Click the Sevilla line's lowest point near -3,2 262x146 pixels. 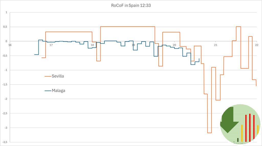pyautogui.click(x=210, y=133)
